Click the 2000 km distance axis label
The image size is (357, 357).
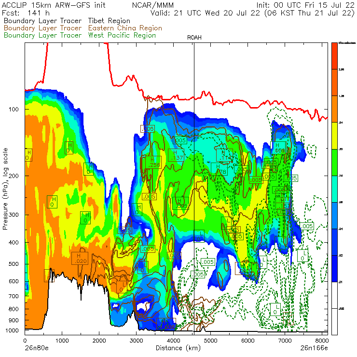tap(99, 341)
